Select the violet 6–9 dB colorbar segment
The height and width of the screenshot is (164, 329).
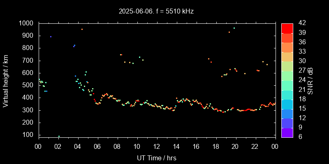(287, 132)
